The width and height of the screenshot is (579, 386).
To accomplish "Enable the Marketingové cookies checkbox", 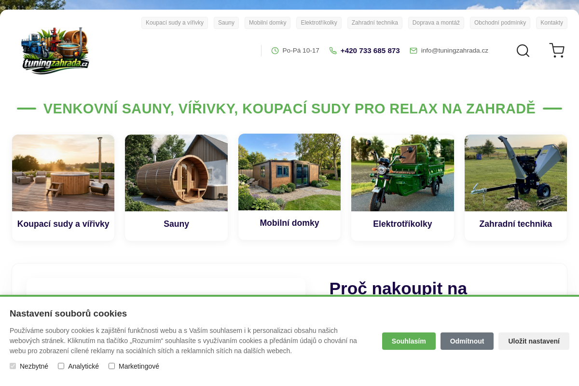I will [x=112, y=366].
